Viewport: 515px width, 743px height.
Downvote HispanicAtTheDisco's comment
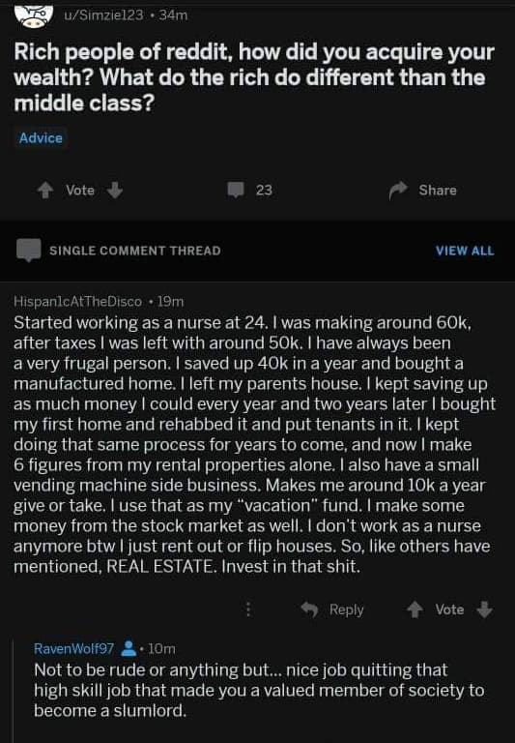click(x=484, y=609)
